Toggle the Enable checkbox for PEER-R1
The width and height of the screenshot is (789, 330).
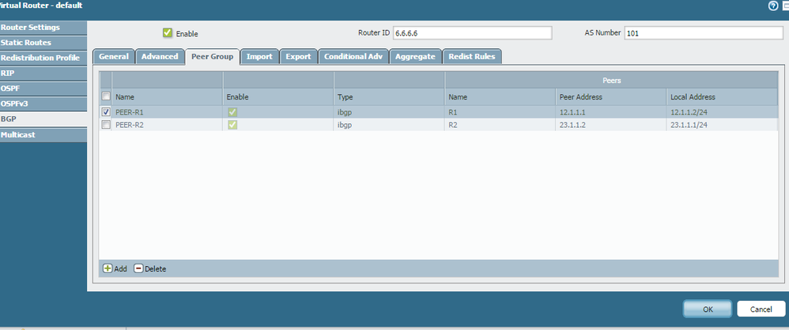232,111
